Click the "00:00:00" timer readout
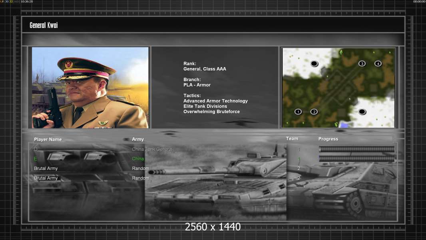 point(419,2)
